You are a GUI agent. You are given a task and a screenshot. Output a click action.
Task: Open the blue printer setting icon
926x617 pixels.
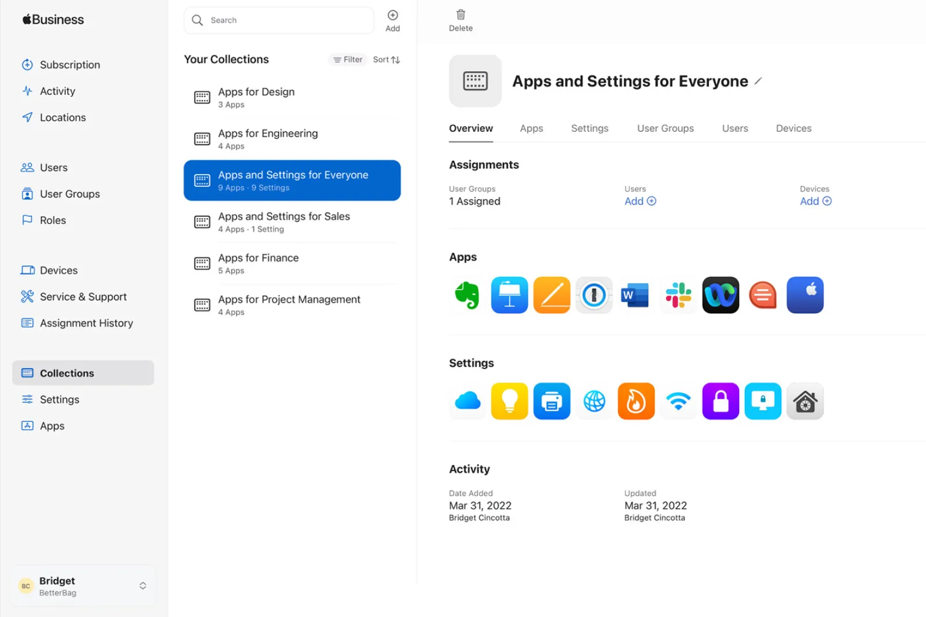click(x=552, y=401)
